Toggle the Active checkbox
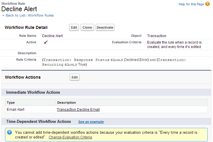Image resolution: width=213 pixels, height=142 pixels. point(45,42)
